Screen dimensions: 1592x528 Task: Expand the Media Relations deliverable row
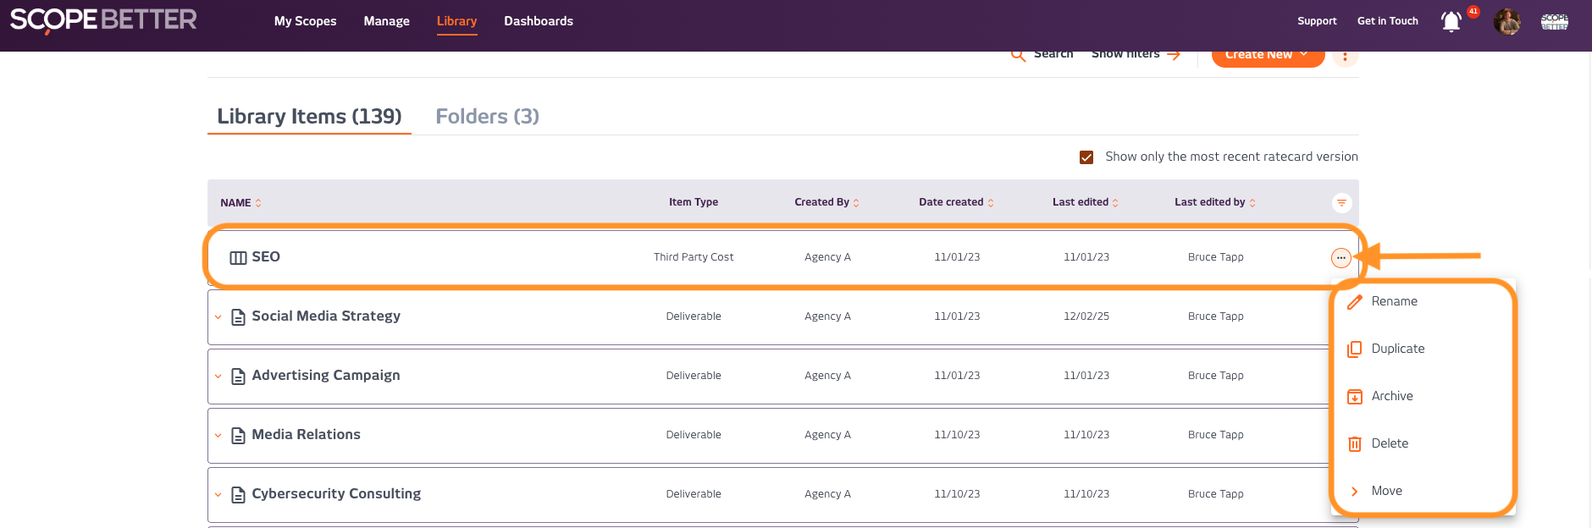pyautogui.click(x=218, y=436)
